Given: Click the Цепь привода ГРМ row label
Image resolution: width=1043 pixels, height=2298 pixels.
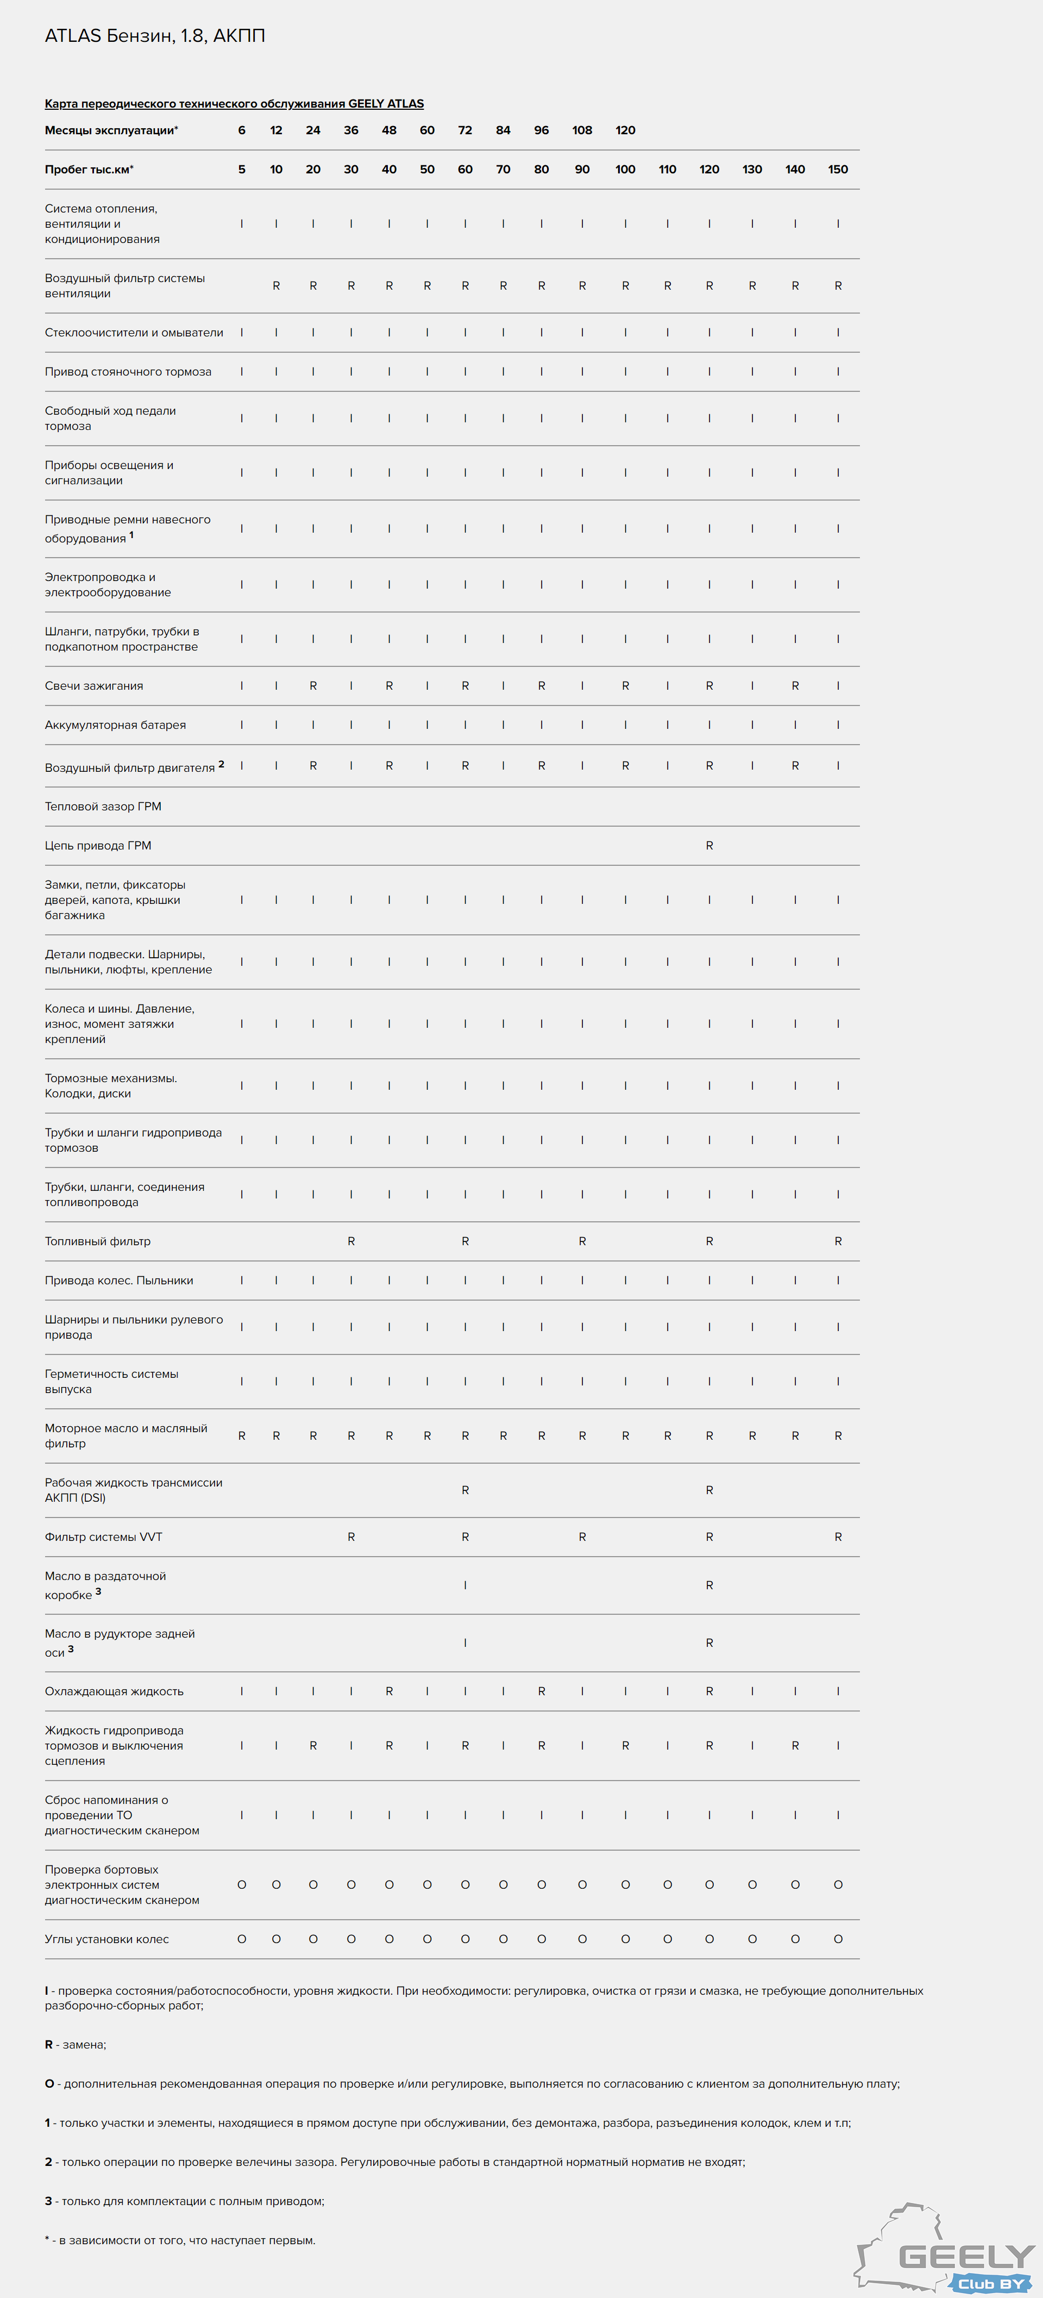Looking at the screenshot, I should pyautogui.click(x=98, y=846).
